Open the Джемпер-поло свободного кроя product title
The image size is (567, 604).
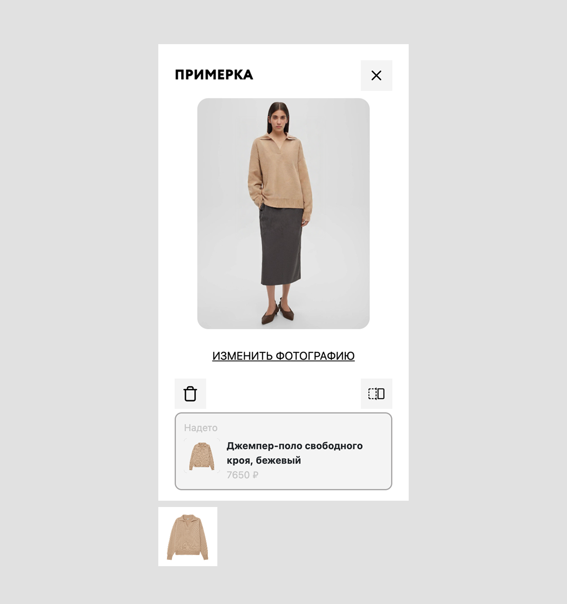295,453
